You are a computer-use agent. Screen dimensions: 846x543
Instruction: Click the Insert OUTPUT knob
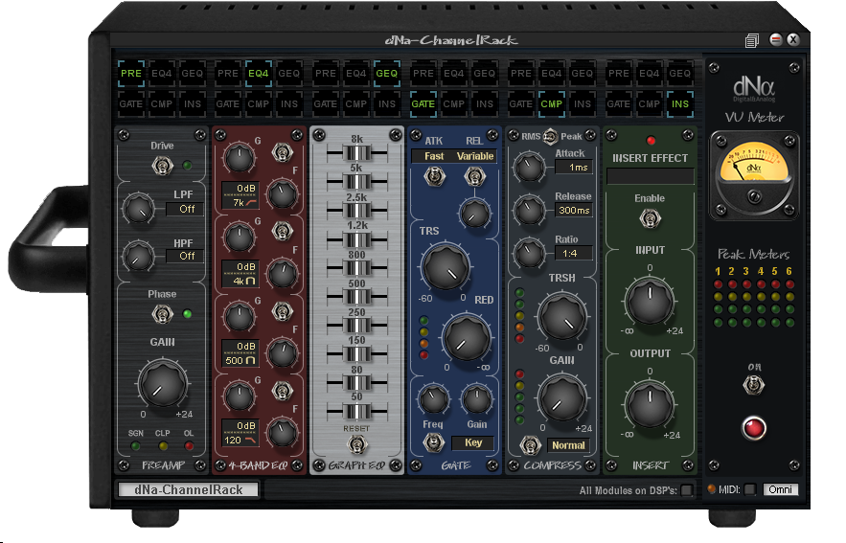pyautogui.click(x=650, y=405)
